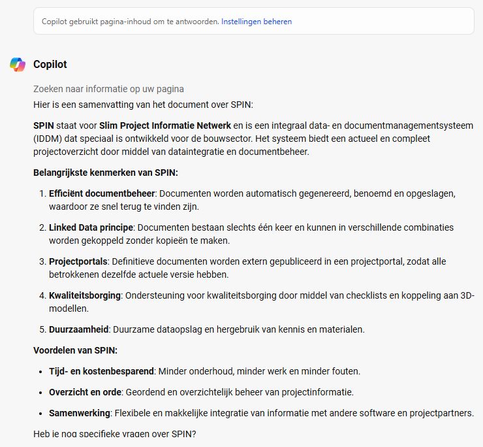Click the 'Tijd- en kostenbesparend' bullet
The height and width of the screenshot is (447, 483).
101,371
